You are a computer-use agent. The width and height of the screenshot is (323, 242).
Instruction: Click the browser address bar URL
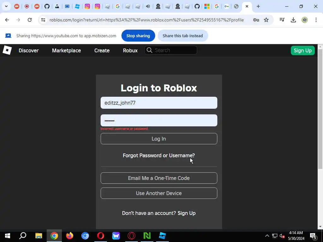coord(146,20)
